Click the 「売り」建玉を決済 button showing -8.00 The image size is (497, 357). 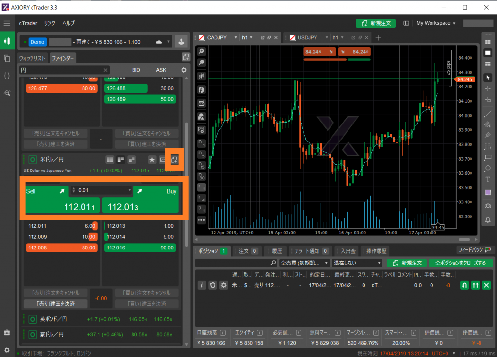(x=56, y=304)
